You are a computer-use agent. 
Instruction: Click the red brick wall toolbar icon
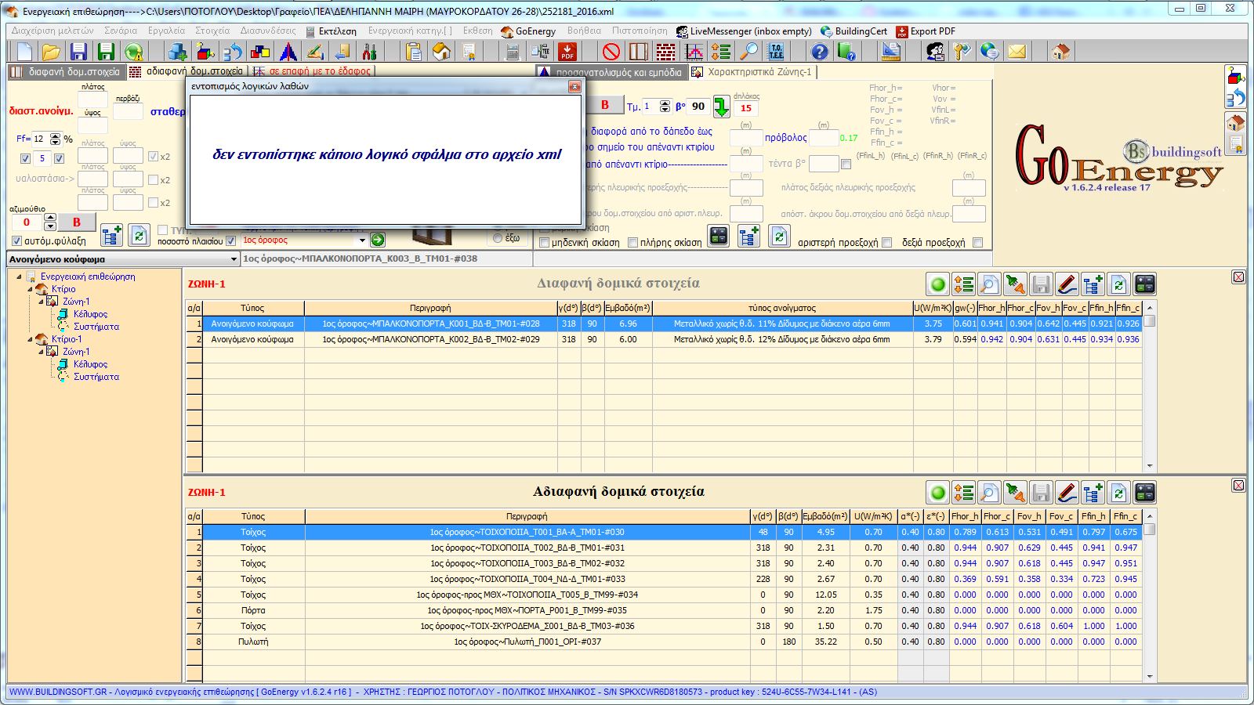(x=665, y=52)
